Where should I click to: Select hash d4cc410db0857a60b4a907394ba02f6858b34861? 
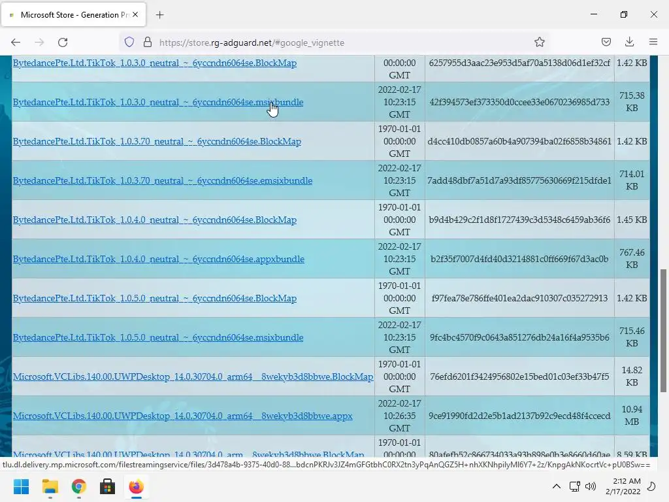519,141
